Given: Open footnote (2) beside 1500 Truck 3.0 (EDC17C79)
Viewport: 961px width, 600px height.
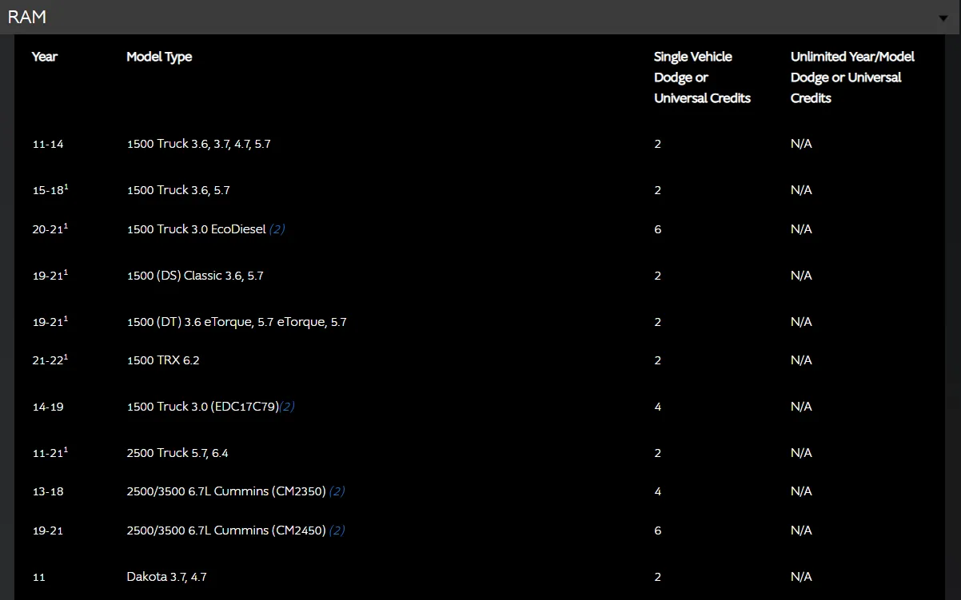Looking at the screenshot, I should [x=286, y=407].
